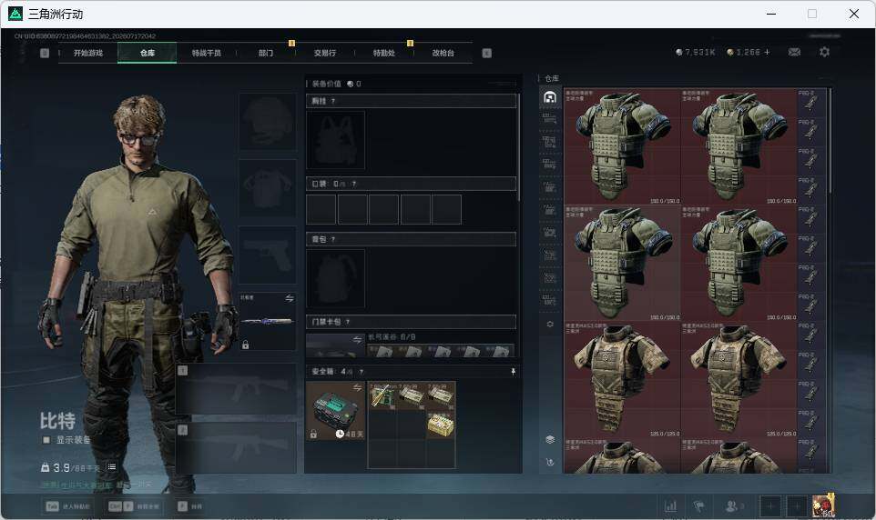This screenshot has width=876, height=520.
Task: Select the yellow ammo box in safe box
Action: (441, 425)
